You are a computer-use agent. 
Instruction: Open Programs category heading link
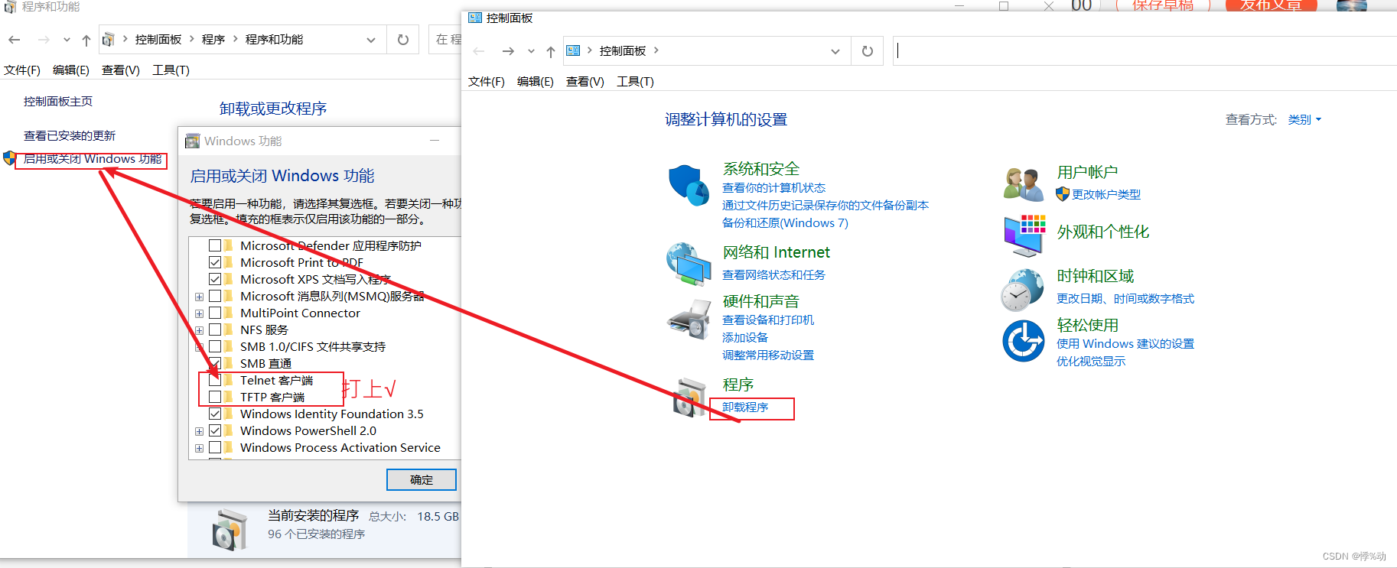coord(738,385)
